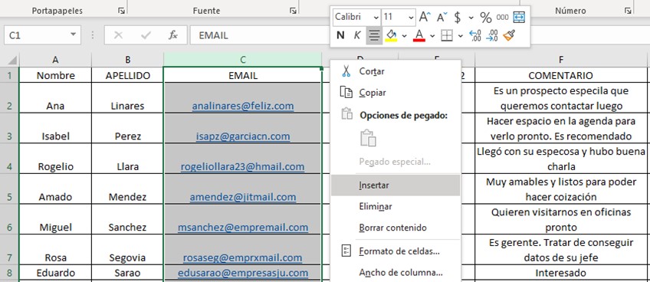Decrease decimal places icon

click(491, 36)
